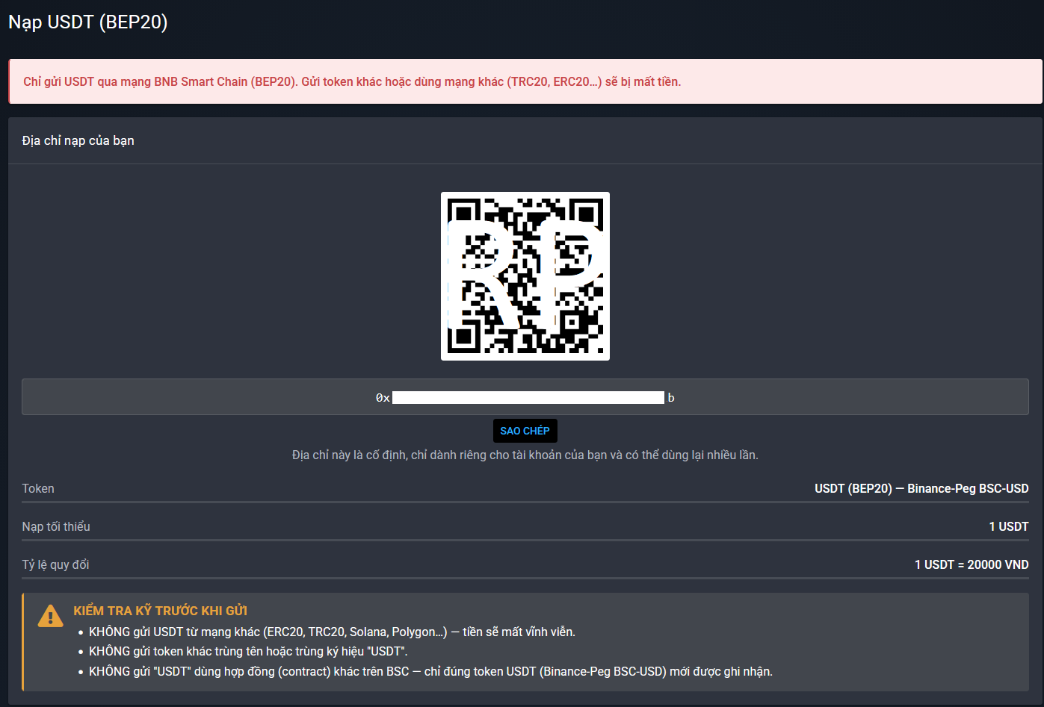The image size is (1044, 707).
Task: Click the orange warning triangle icon
Action: (x=50, y=616)
